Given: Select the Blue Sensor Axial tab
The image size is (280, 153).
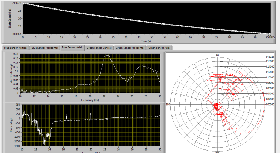Looking at the screenshot, I should [x=72, y=47].
